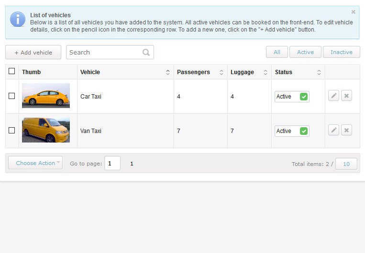Image resolution: width=365 pixels, height=253 pixels.
Task: Filter vehicles with the Active tab
Action: (305, 52)
